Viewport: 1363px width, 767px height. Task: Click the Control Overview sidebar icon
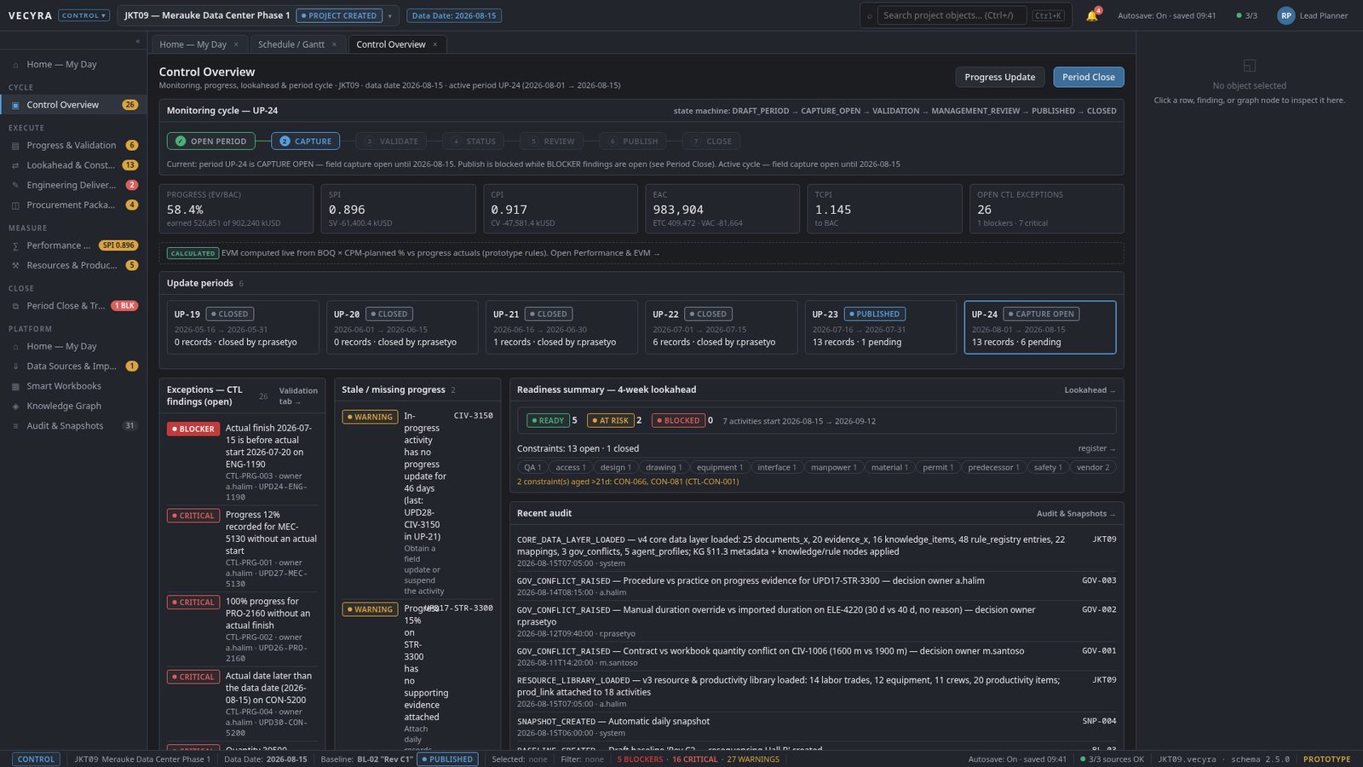(x=15, y=105)
